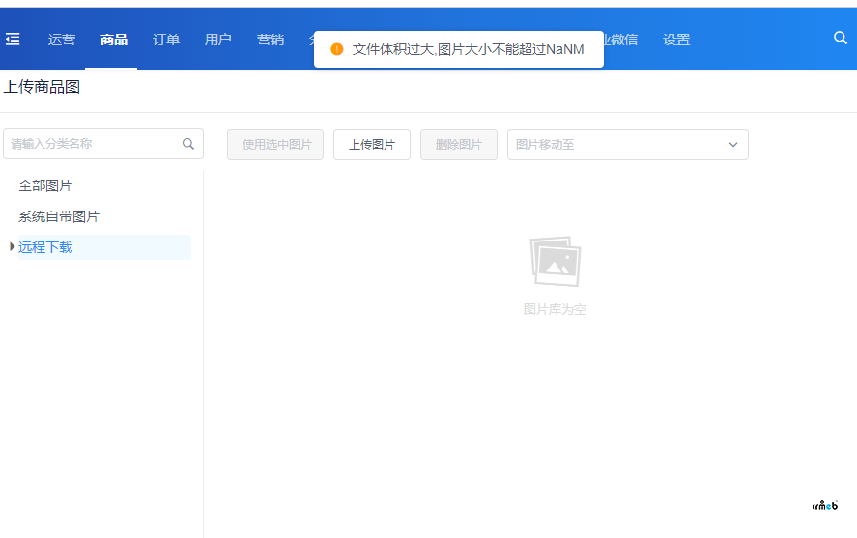Select the 全部图片 category

click(45, 185)
